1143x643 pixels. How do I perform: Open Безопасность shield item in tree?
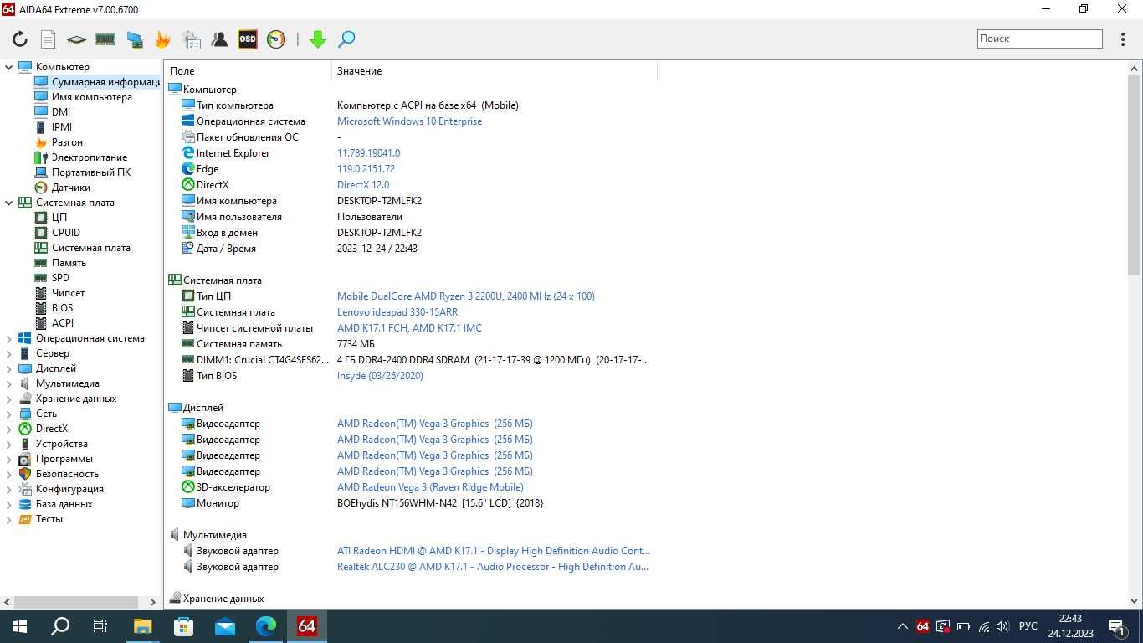[59, 474]
